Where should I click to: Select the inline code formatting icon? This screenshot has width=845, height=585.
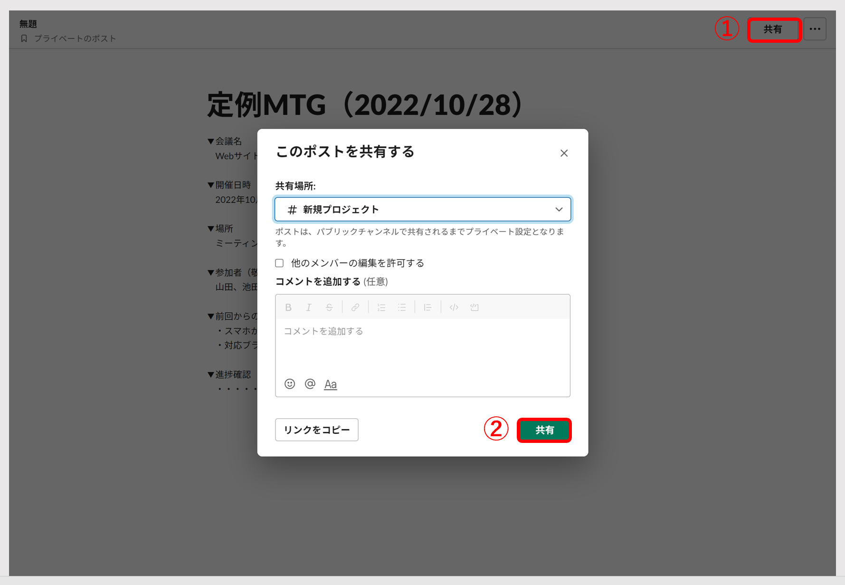click(454, 307)
